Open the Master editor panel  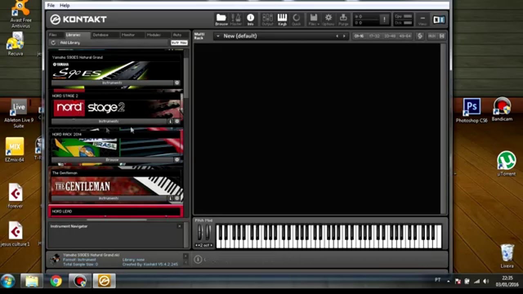(x=236, y=19)
